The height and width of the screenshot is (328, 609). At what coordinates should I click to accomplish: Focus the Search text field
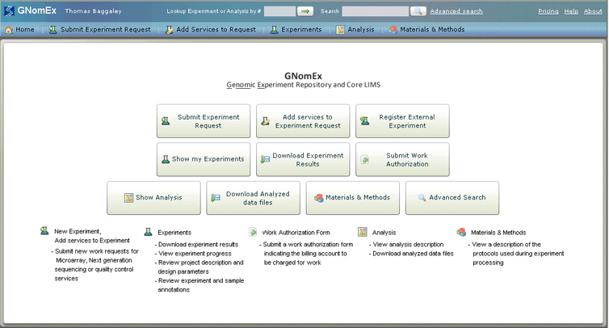click(376, 11)
